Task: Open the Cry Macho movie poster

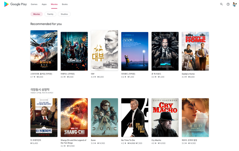Action: pos(165,117)
